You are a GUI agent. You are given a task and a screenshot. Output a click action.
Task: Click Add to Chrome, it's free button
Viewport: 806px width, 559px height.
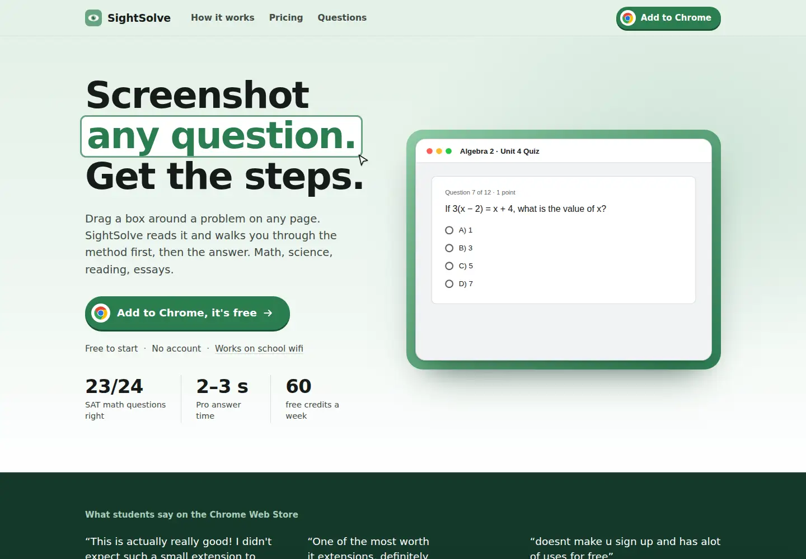pyautogui.click(x=188, y=313)
